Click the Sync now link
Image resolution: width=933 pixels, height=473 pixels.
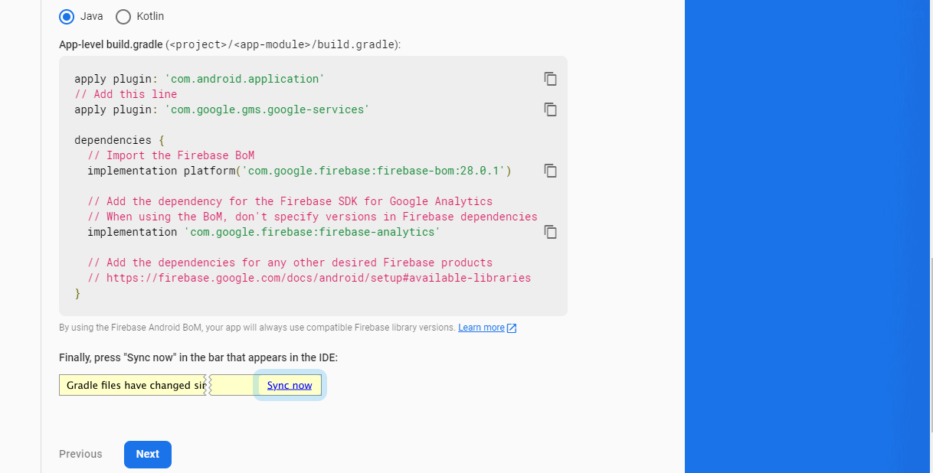[290, 385]
